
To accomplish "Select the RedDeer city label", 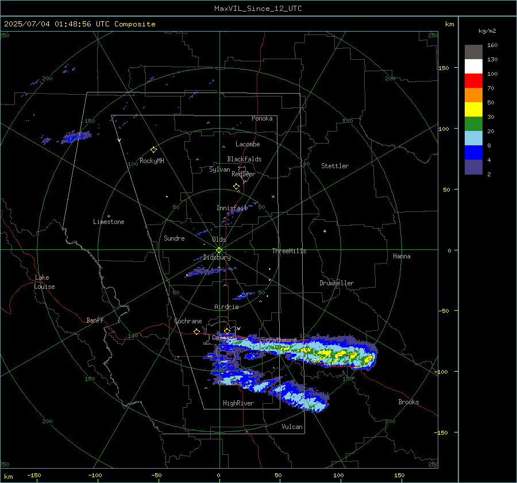I will 244,174.
